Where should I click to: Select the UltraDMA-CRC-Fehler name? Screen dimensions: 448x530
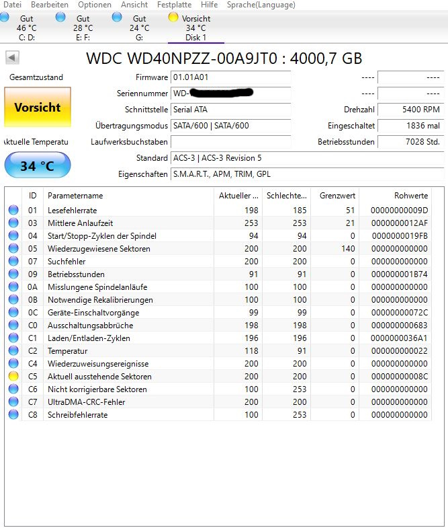[87, 402]
